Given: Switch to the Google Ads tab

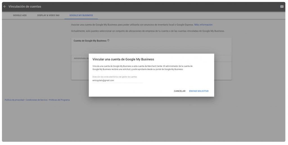Looking at the screenshot, I should [20, 15].
